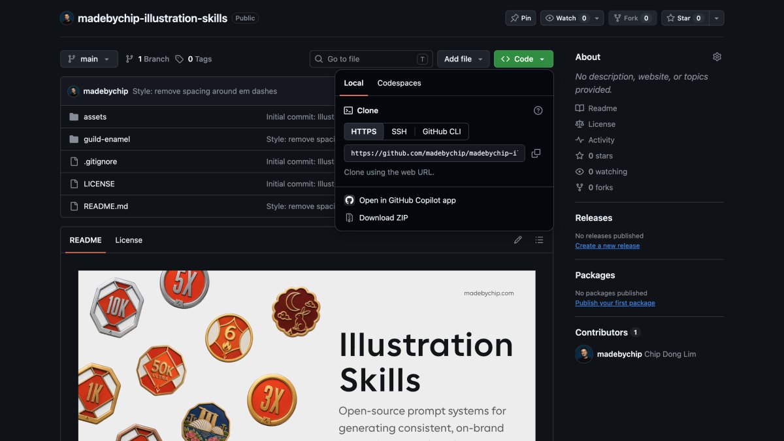Viewport: 784px width, 441px height.
Task: Open License link in About sidebar
Action: pos(595,124)
